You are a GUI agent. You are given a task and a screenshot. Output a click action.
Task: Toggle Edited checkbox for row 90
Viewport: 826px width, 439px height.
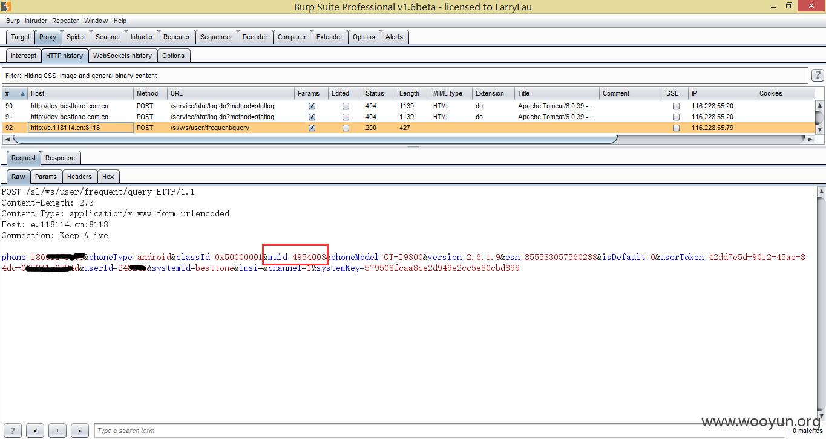346,106
